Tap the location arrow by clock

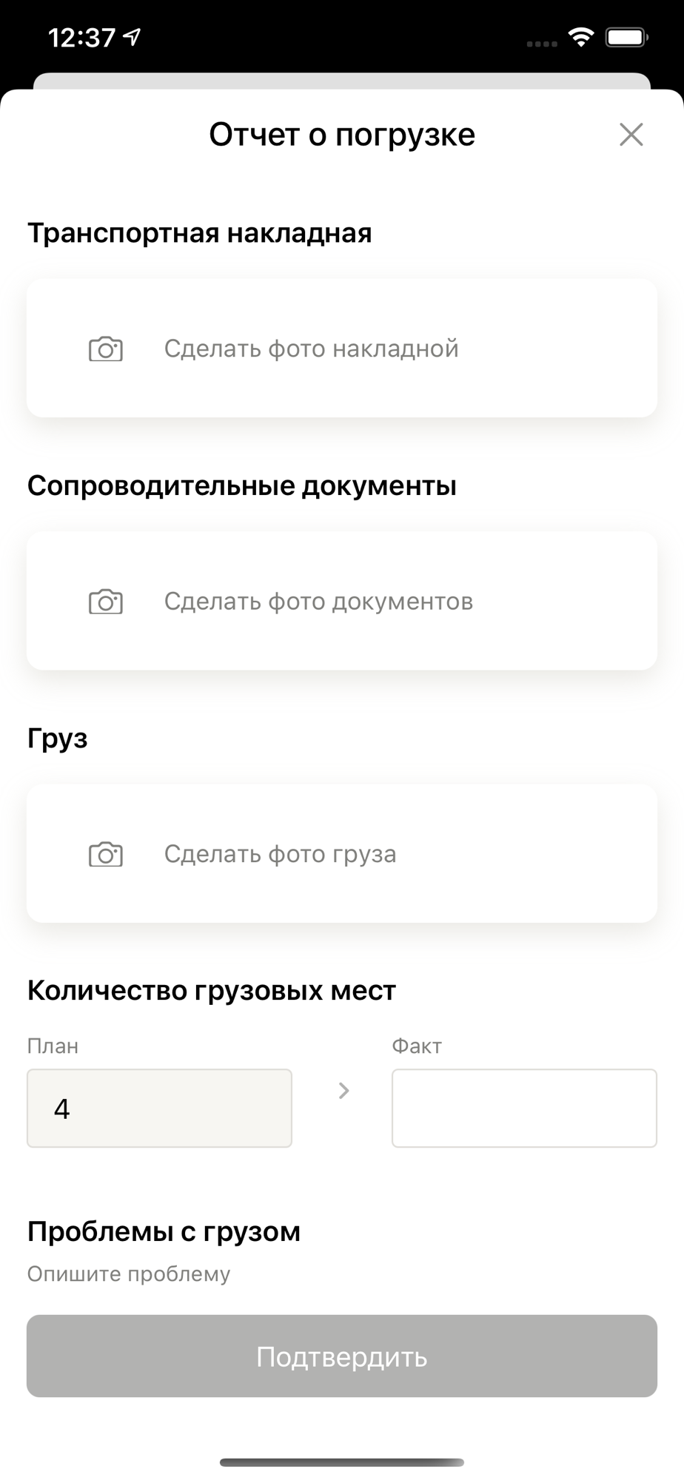[x=133, y=37]
